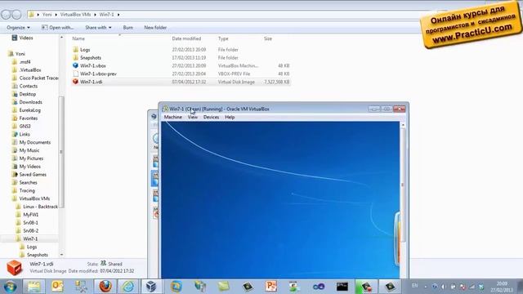Open Contacts in navigation tree
Viewport: 523px width, 294px height.
[29, 86]
